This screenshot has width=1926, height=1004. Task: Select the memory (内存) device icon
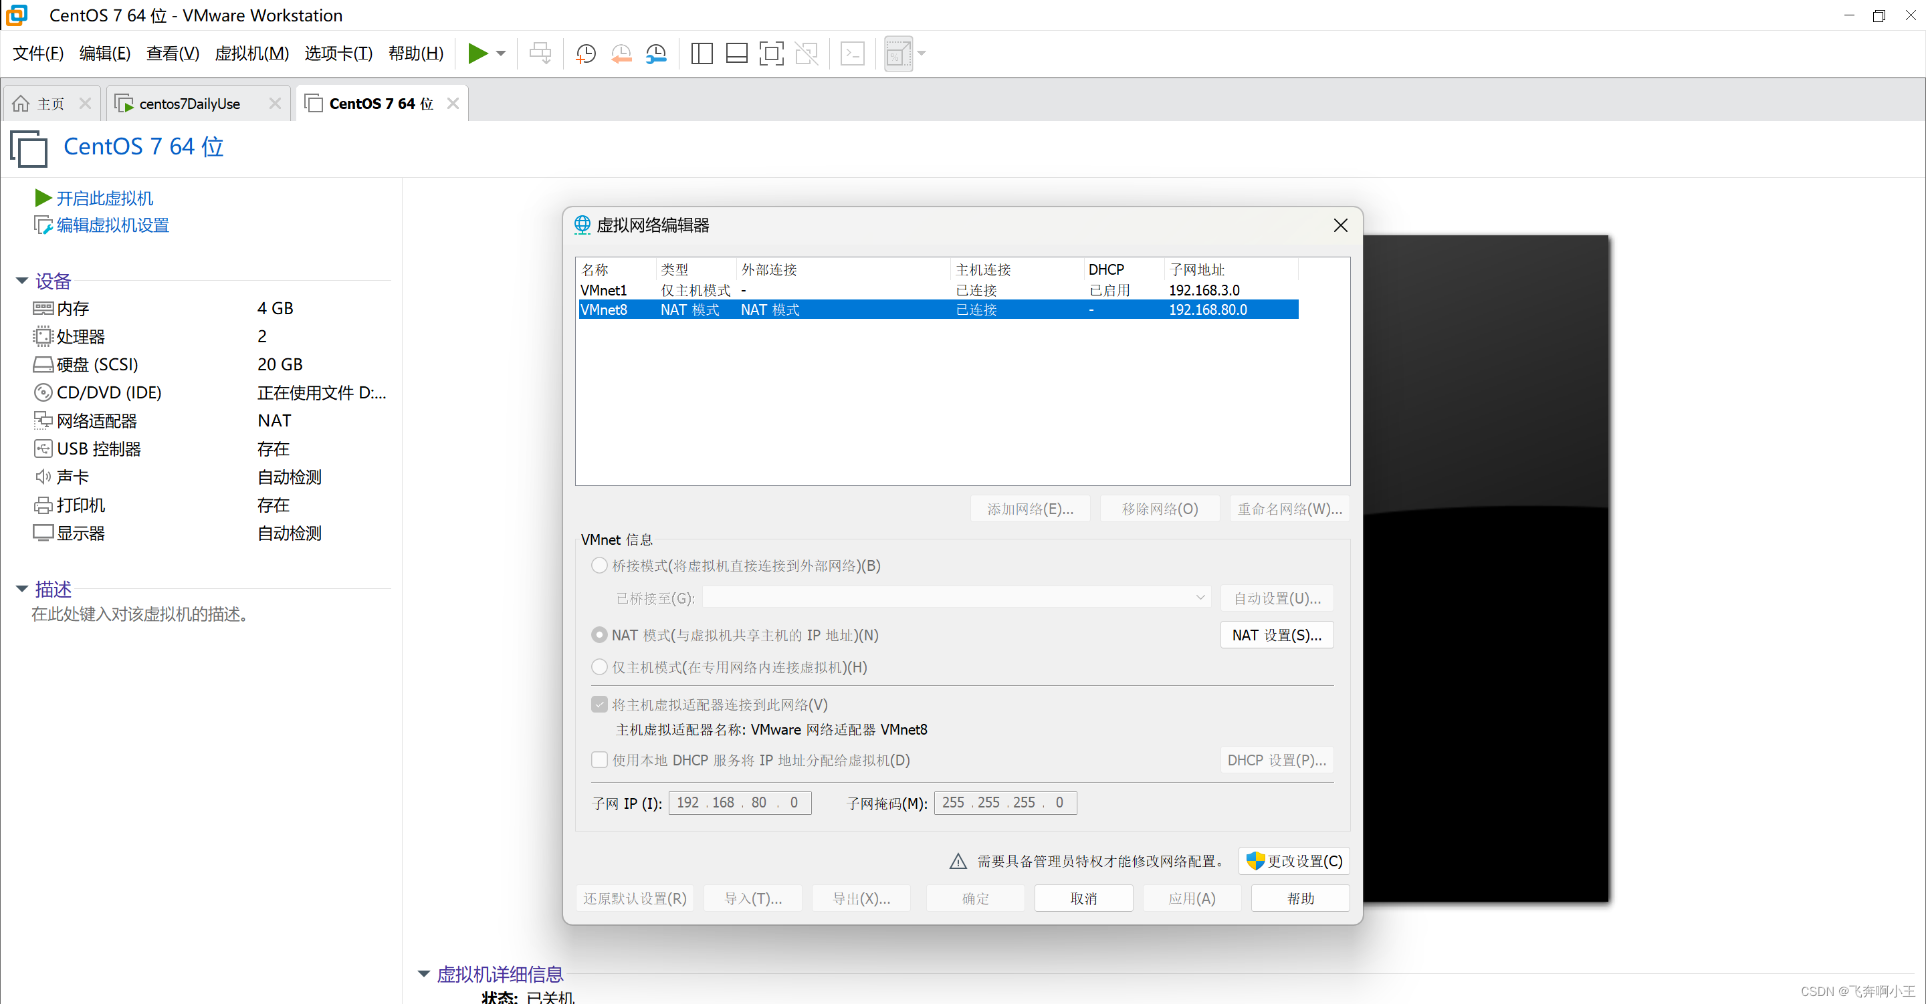click(44, 307)
